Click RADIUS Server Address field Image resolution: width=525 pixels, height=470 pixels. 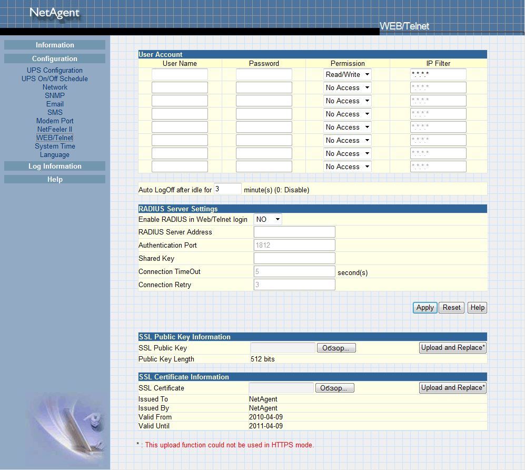[x=295, y=232]
